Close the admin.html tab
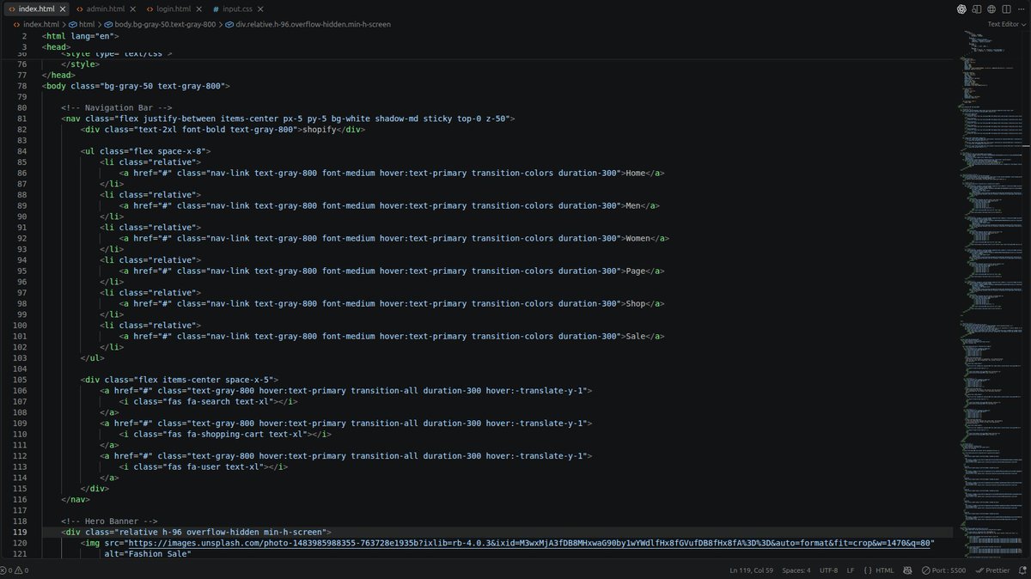The height and width of the screenshot is (579, 1031). [134, 9]
